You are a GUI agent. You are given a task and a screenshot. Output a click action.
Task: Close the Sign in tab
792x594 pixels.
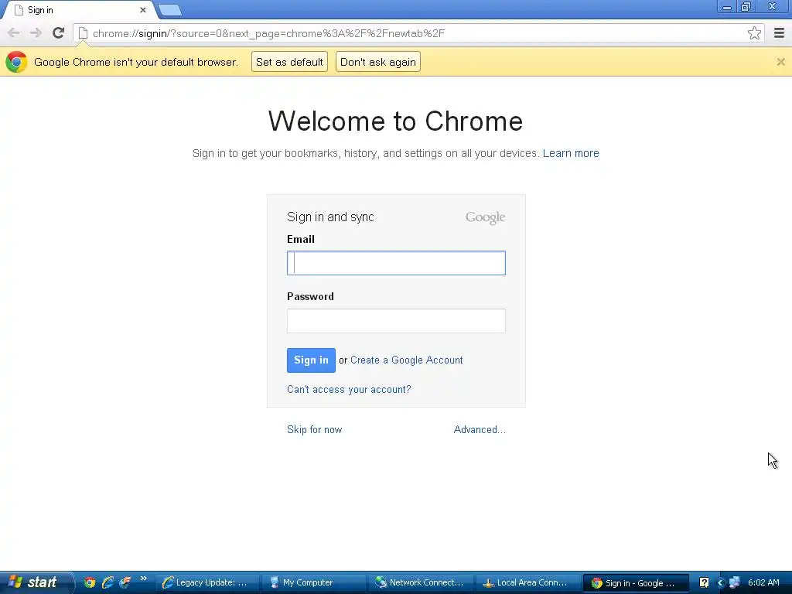tap(143, 9)
